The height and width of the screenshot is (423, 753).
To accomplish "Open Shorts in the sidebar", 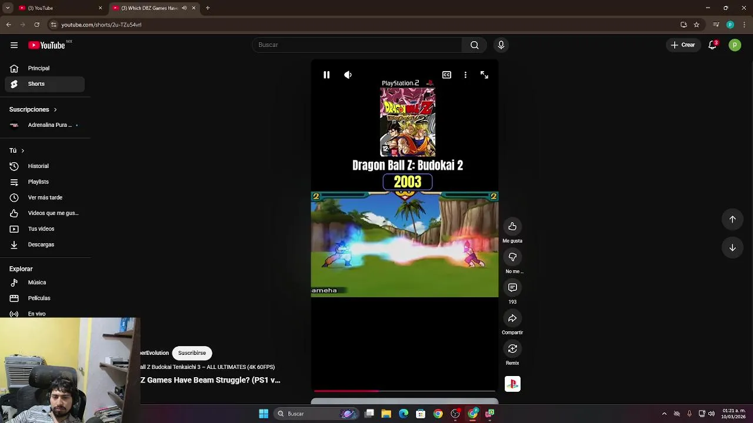I will 45,83.
